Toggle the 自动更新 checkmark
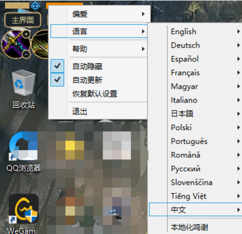The image size is (242, 234). [57, 80]
